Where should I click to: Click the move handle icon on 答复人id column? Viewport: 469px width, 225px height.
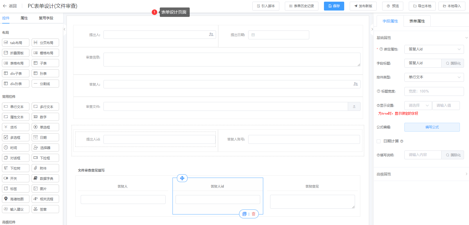[x=182, y=178]
